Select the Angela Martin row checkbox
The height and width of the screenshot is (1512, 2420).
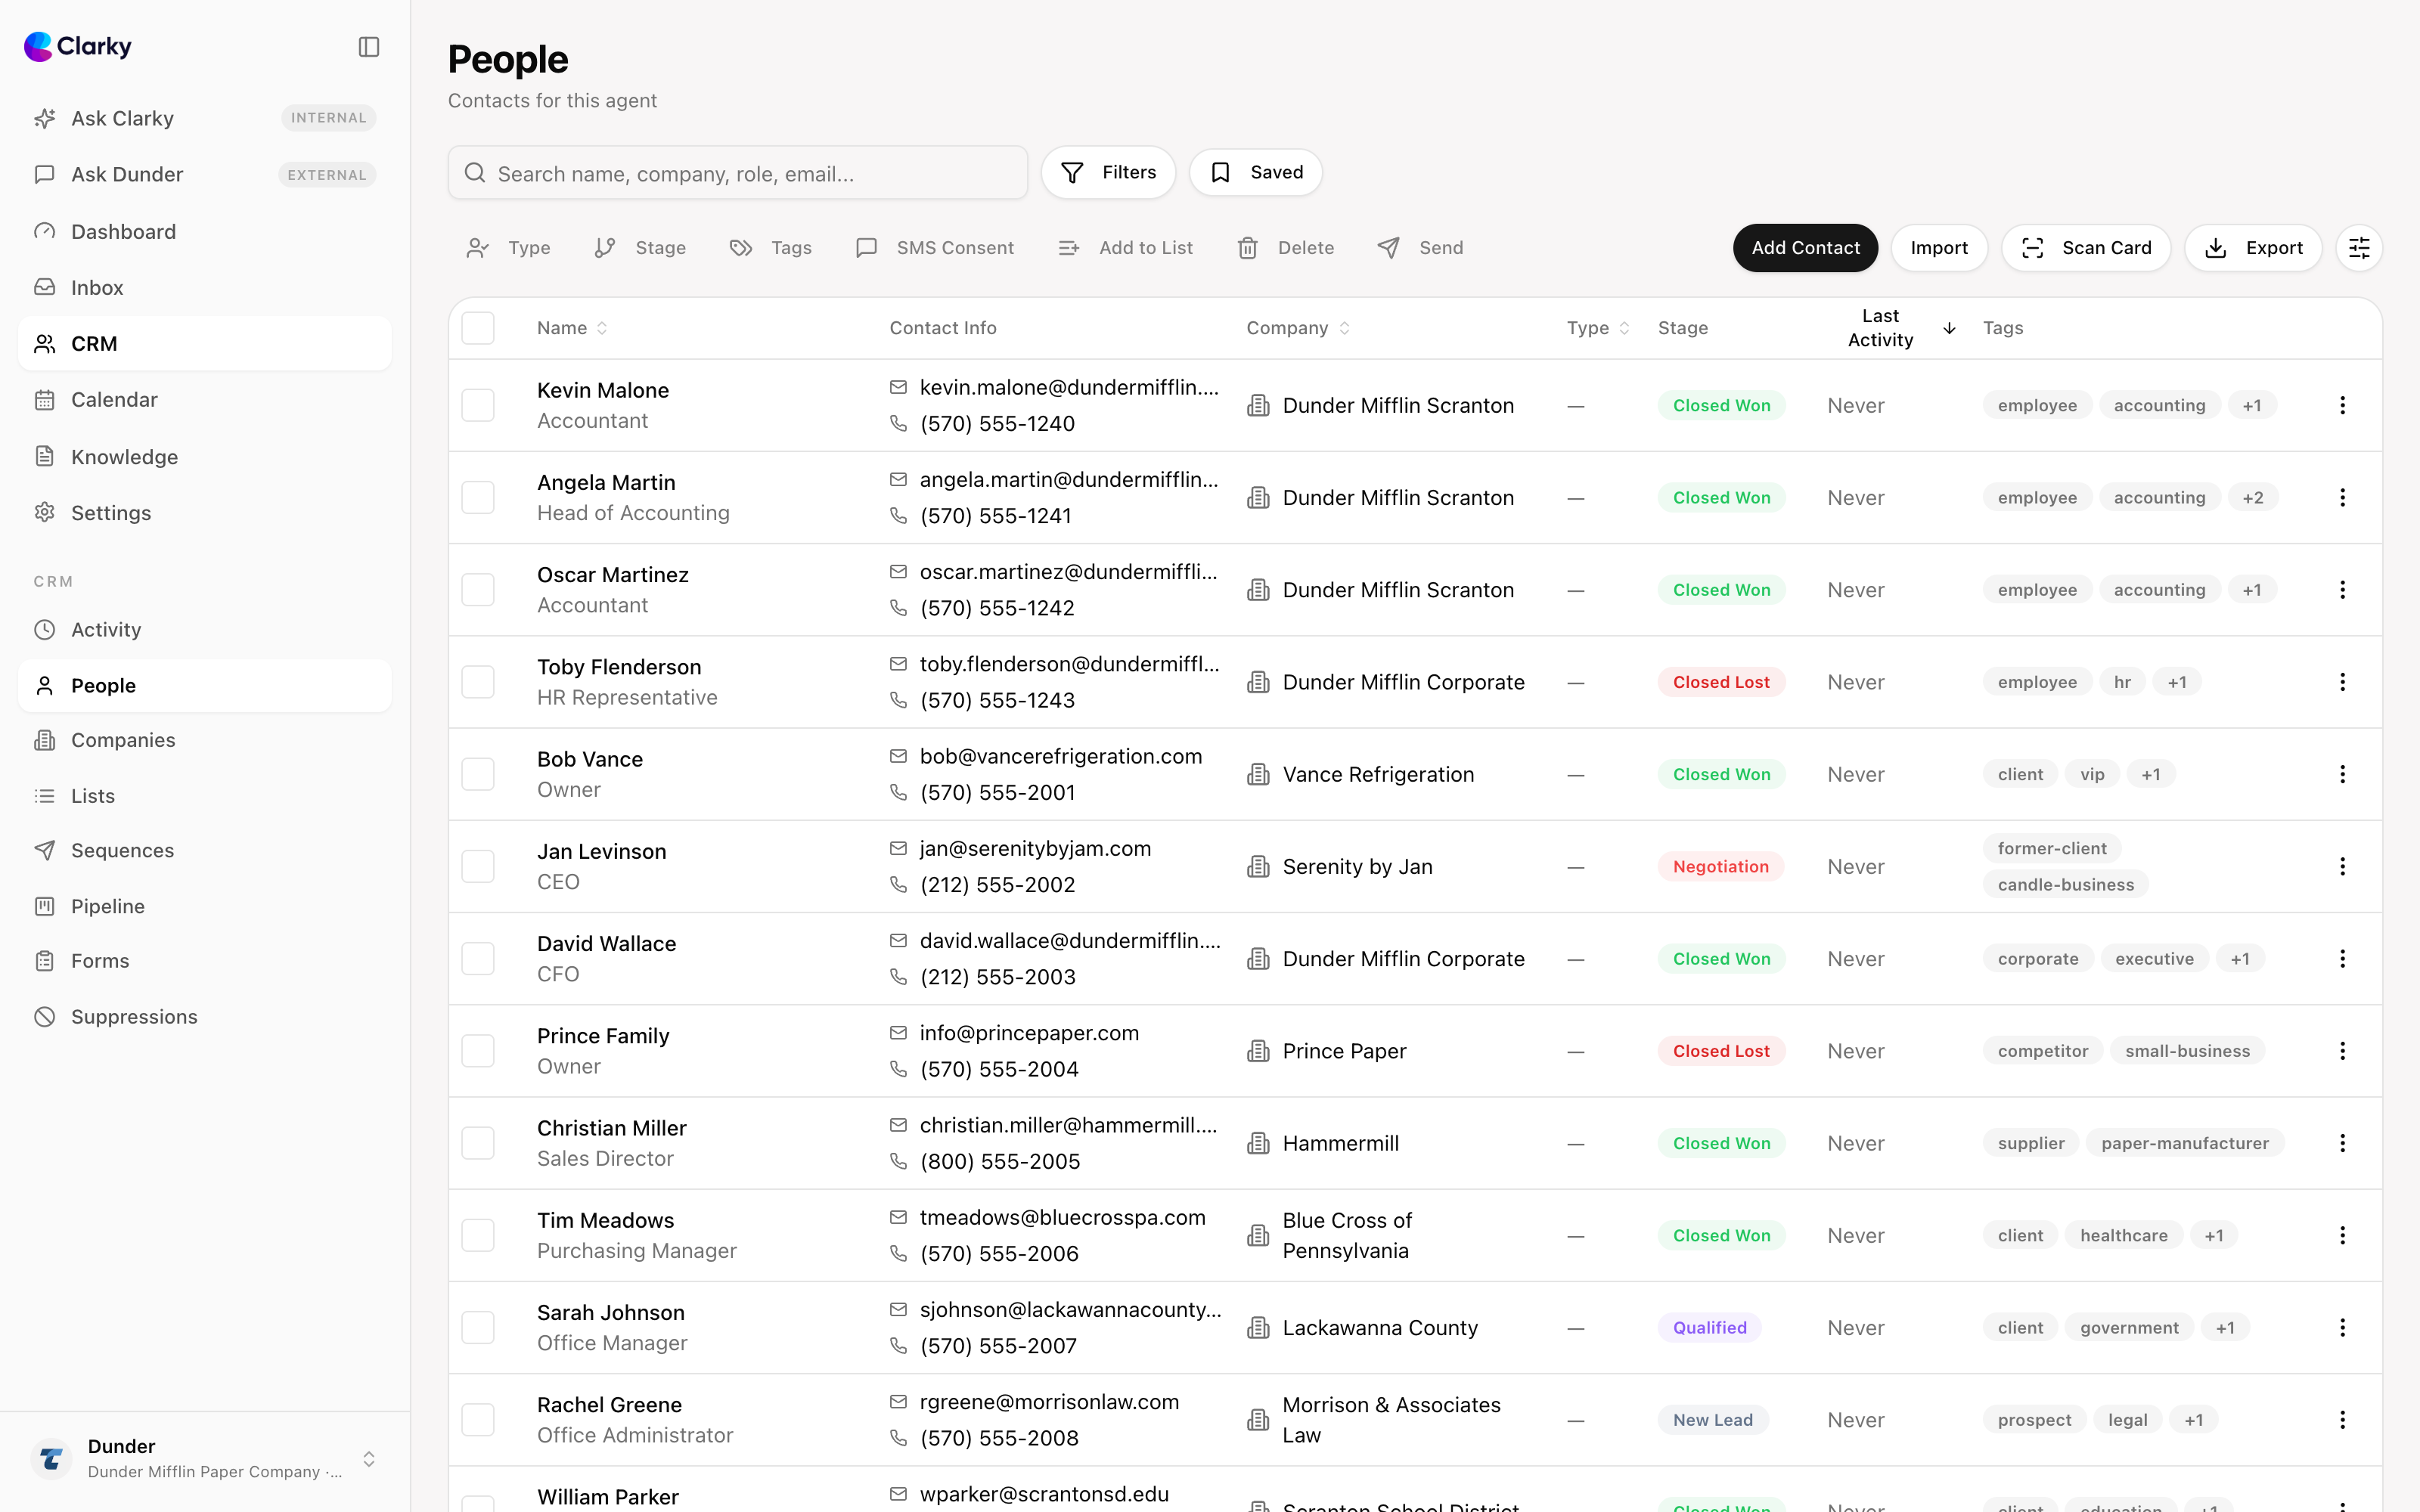[x=478, y=498]
